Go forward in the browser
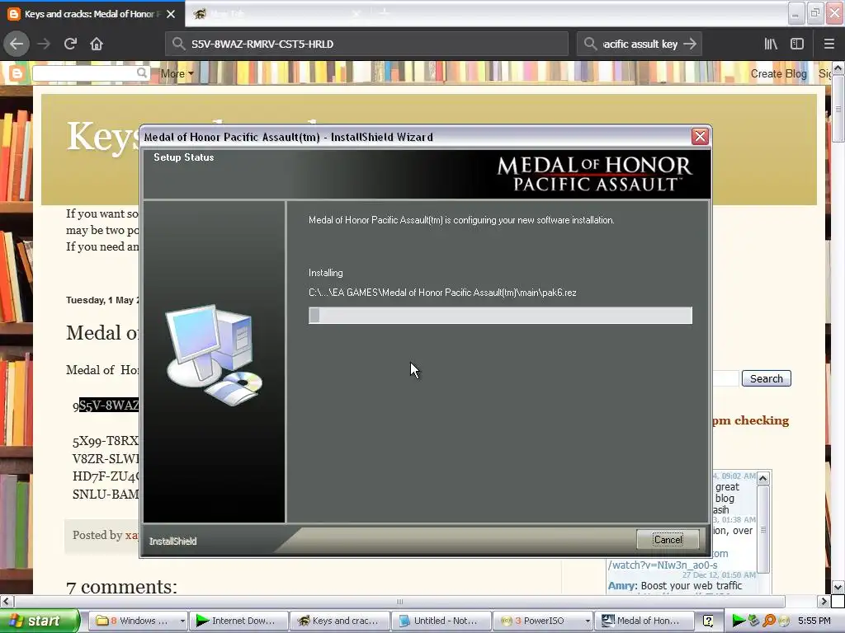845x633 pixels. [x=43, y=44]
